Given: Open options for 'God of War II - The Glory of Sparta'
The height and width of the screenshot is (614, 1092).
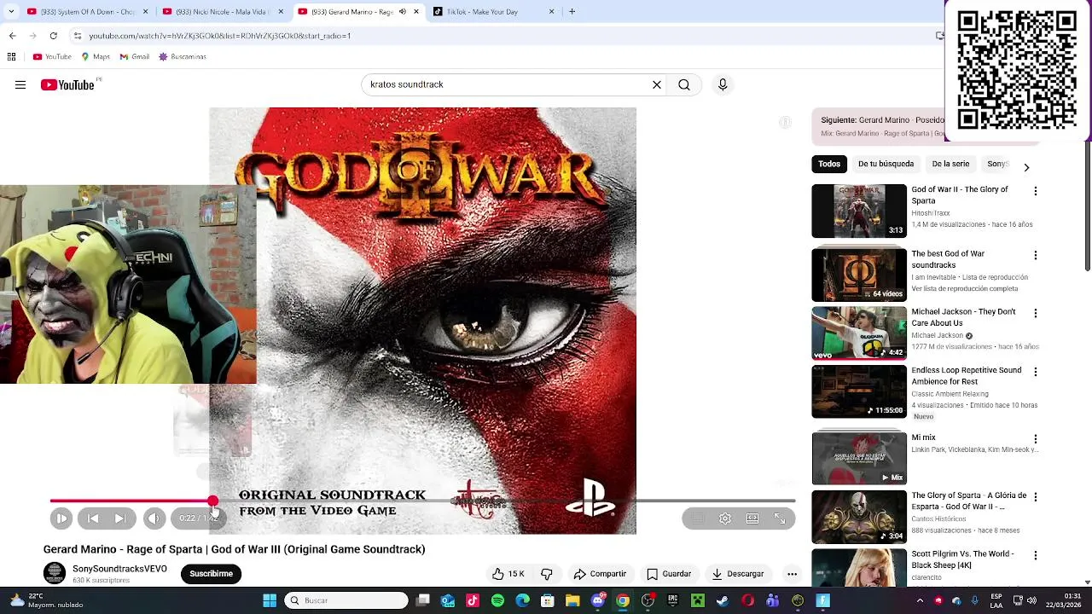Looking at the screenshot, I should [x=1036, y=191].
